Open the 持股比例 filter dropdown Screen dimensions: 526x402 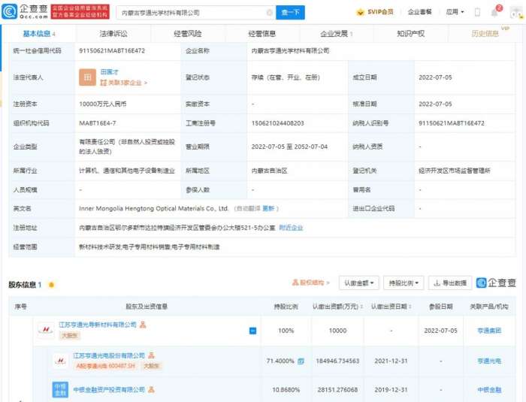tap(404, 283)
